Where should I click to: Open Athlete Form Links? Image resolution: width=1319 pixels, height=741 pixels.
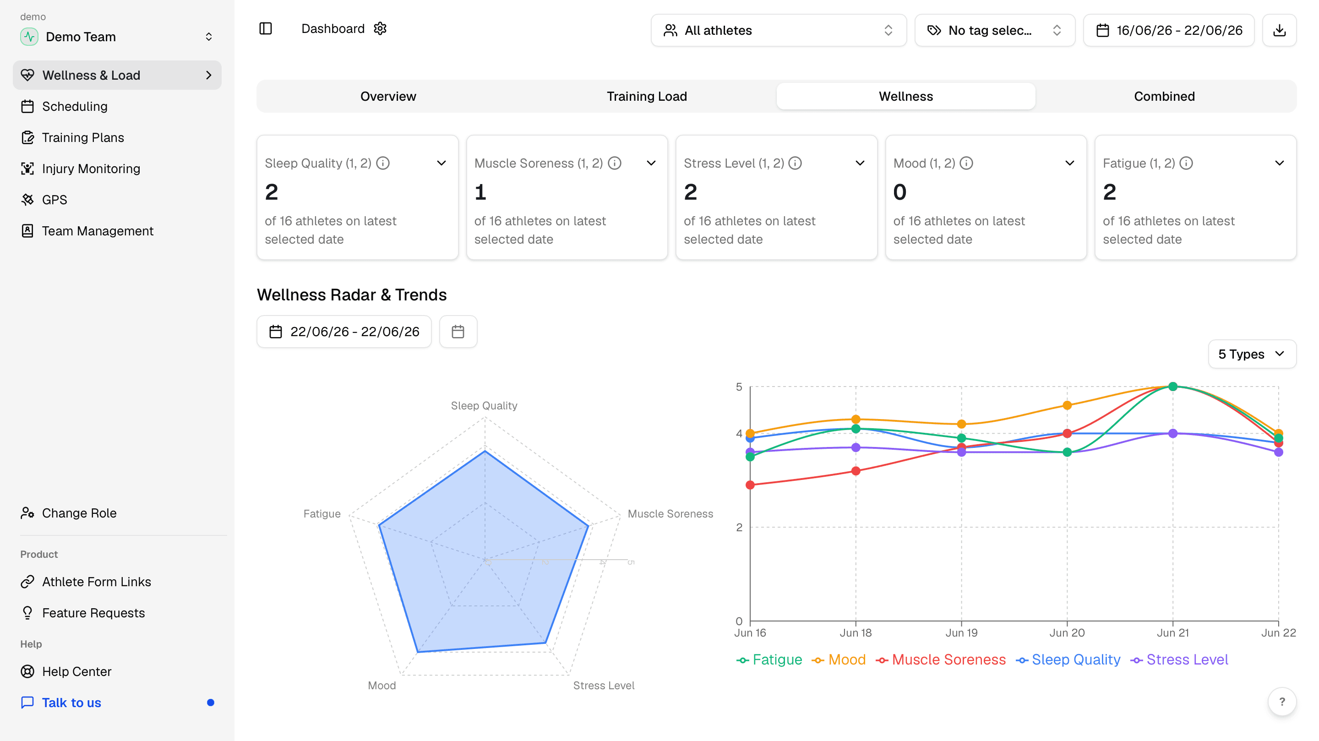click(117, 582)
